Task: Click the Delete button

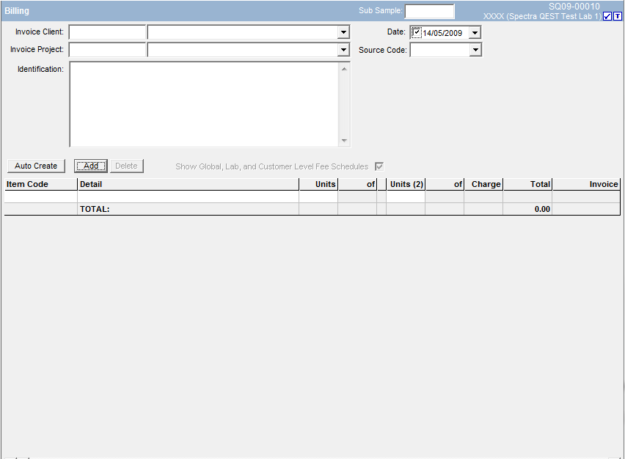Action: (x=126, y=166)
